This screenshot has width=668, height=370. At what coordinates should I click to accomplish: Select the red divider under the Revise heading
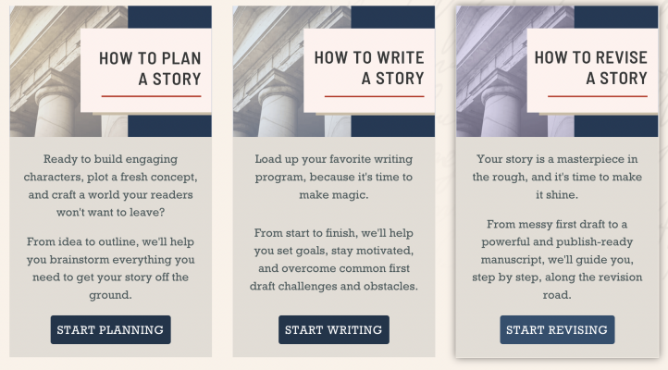coord(598,95)
